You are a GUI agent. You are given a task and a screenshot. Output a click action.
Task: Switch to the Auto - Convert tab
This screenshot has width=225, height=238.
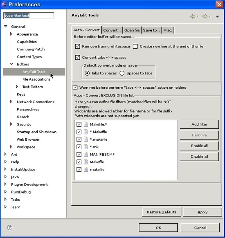[x=86, y=30]
